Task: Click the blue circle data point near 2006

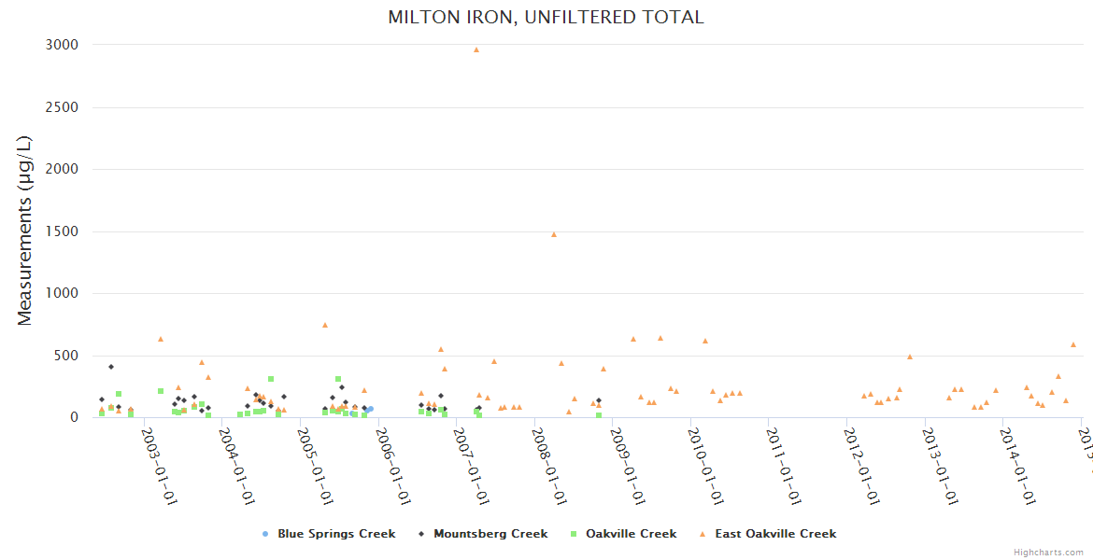Action: click(370, 409)
